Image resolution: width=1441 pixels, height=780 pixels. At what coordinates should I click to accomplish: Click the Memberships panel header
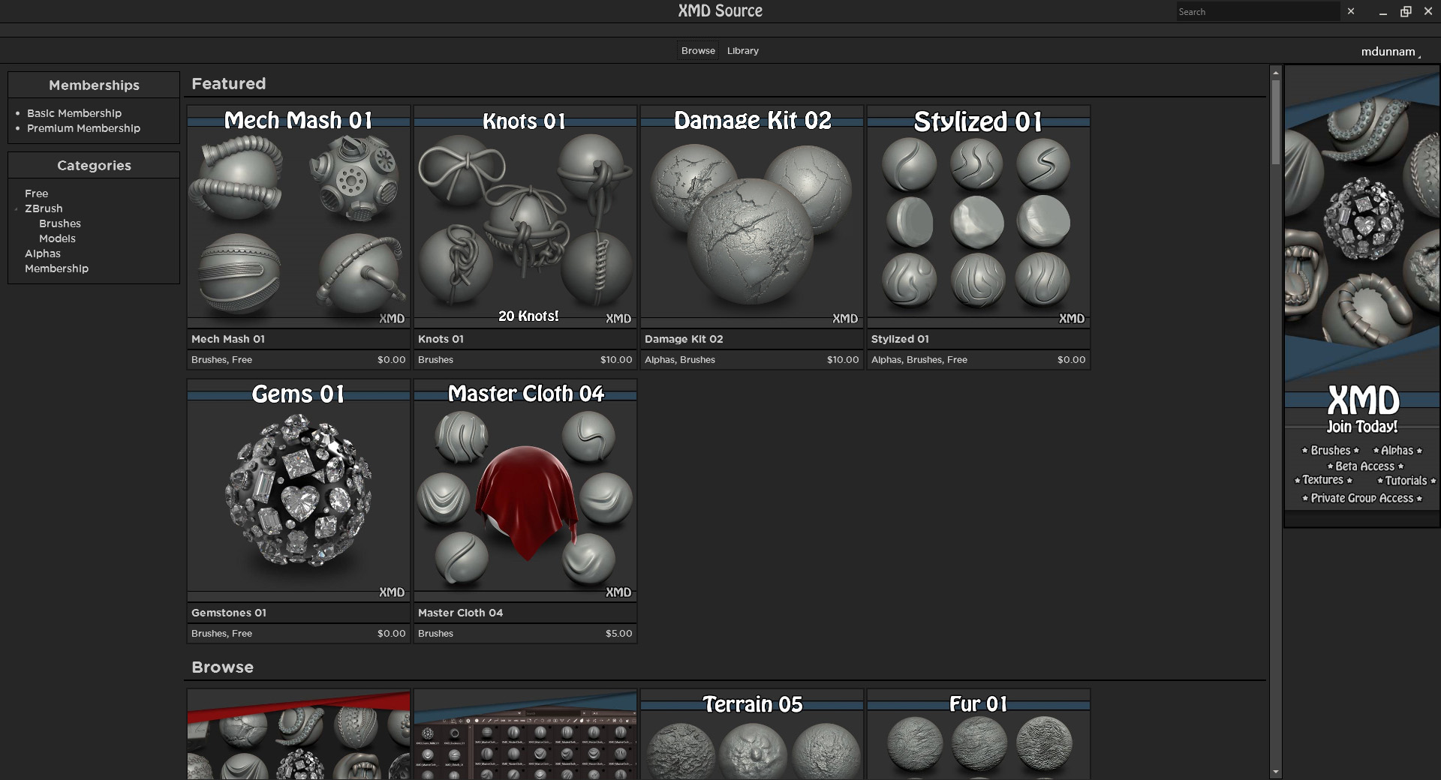coord(94,85)
